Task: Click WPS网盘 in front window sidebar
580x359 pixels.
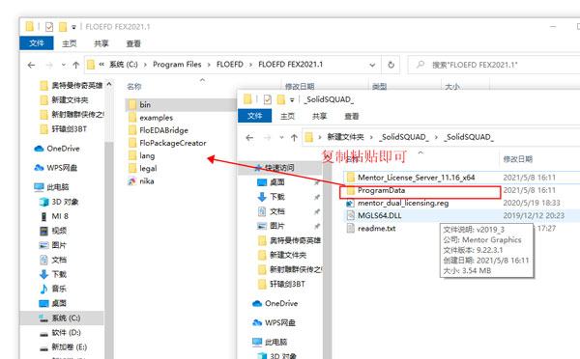Action: (280, 322)
